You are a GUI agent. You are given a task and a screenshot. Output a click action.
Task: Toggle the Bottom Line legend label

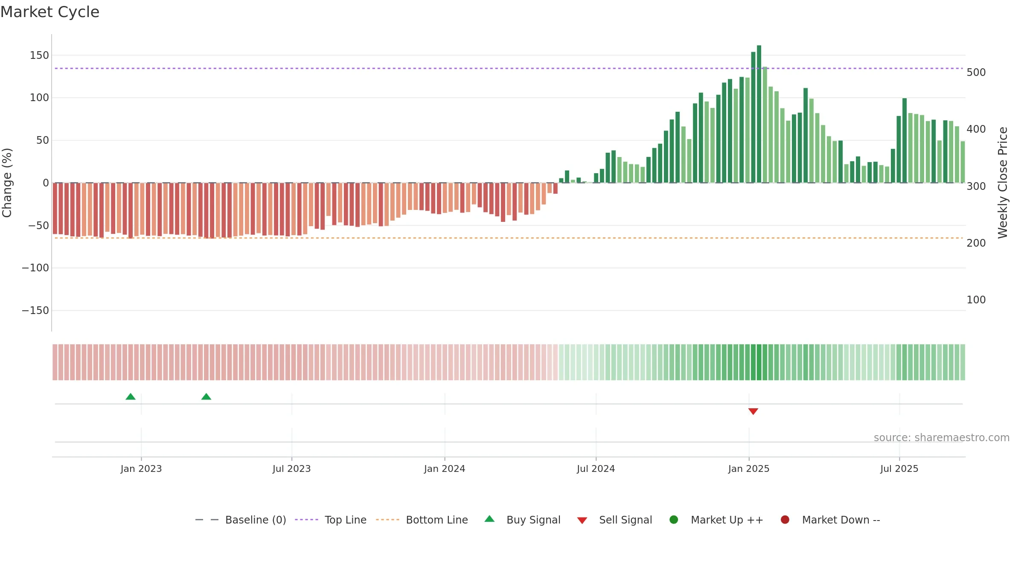click(x=437, y=520)
